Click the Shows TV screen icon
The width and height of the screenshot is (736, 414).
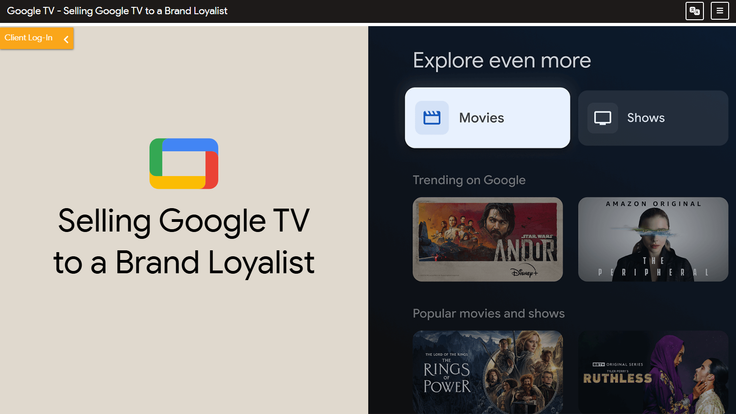603,118
